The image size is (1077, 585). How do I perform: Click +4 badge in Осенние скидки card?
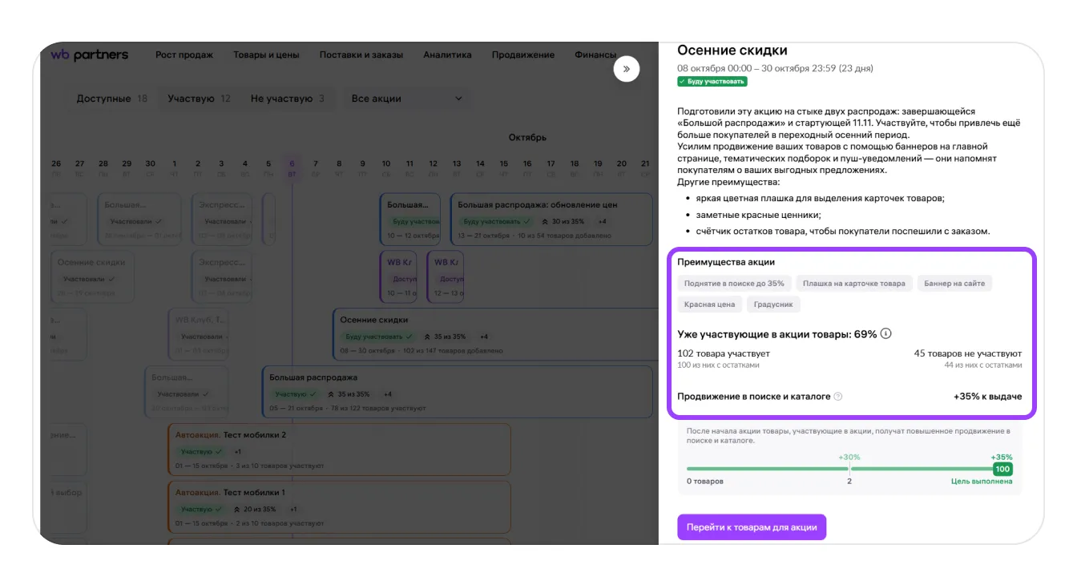coord(484,337)
